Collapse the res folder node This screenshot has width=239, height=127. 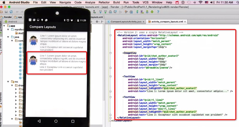(8, 82)
